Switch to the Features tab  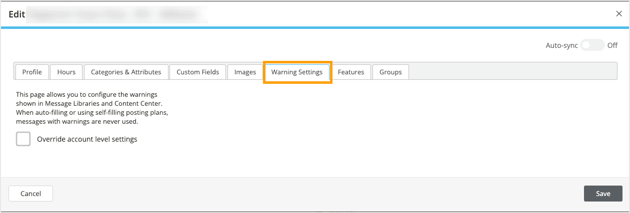pos(351,72)
